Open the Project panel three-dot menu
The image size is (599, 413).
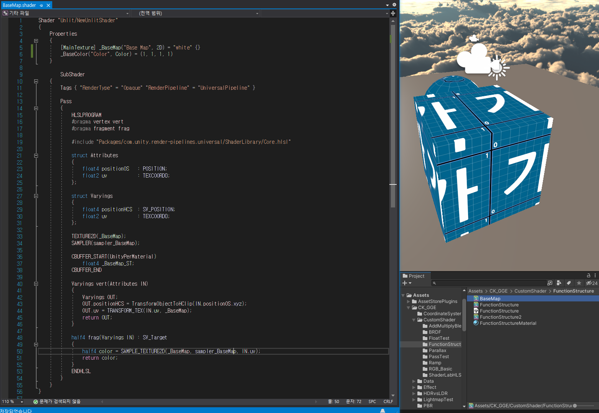tap(595, 275)
